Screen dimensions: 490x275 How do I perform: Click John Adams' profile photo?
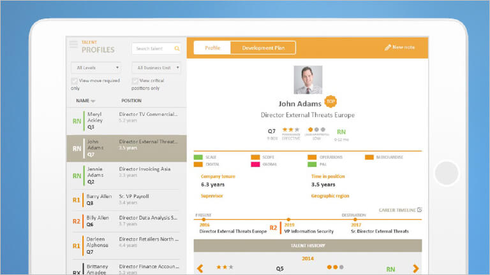pyautogui.click(x=308, y=80)
